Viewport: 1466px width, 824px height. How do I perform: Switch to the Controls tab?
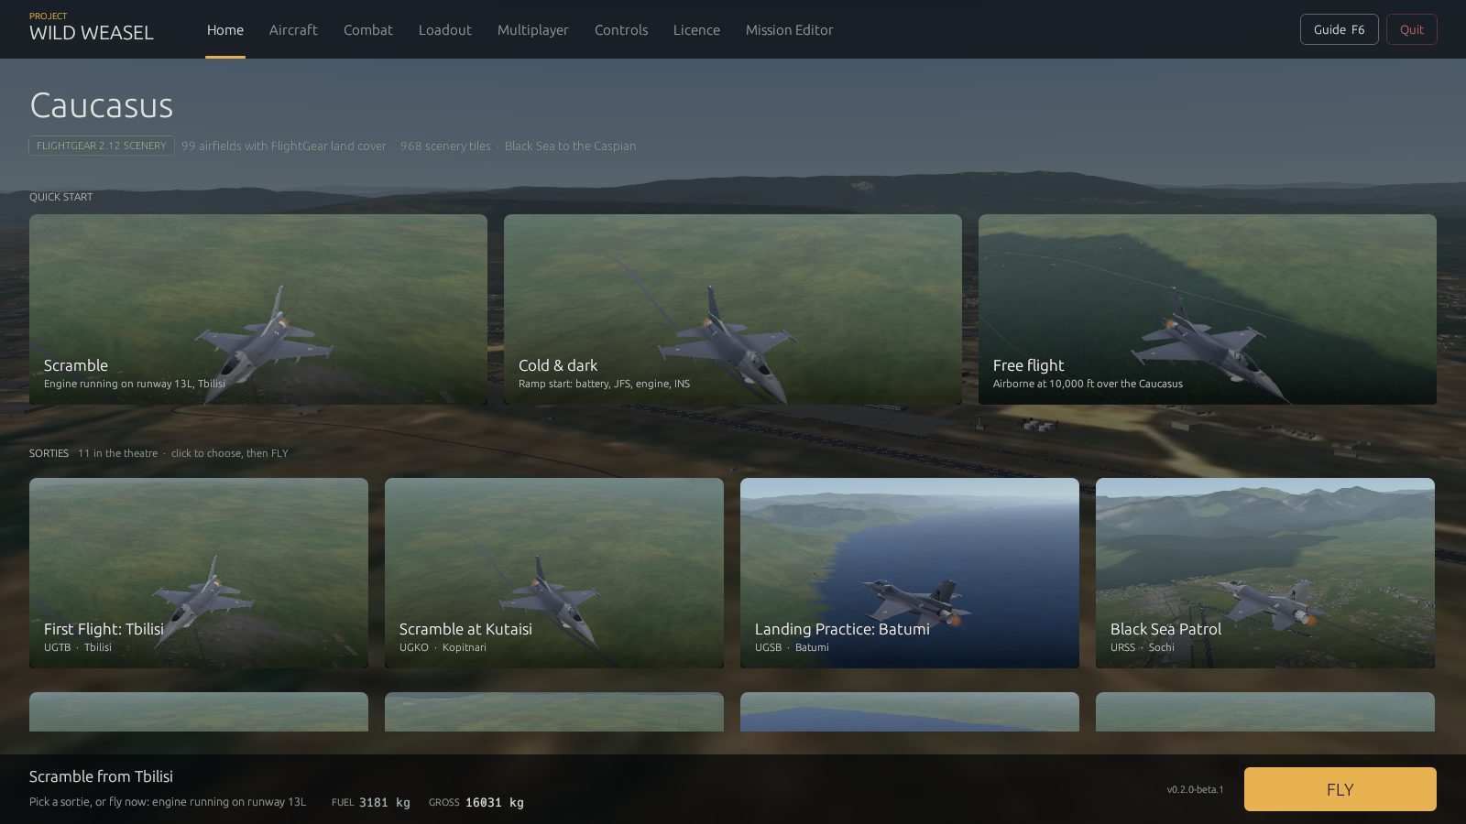(621, 30)
